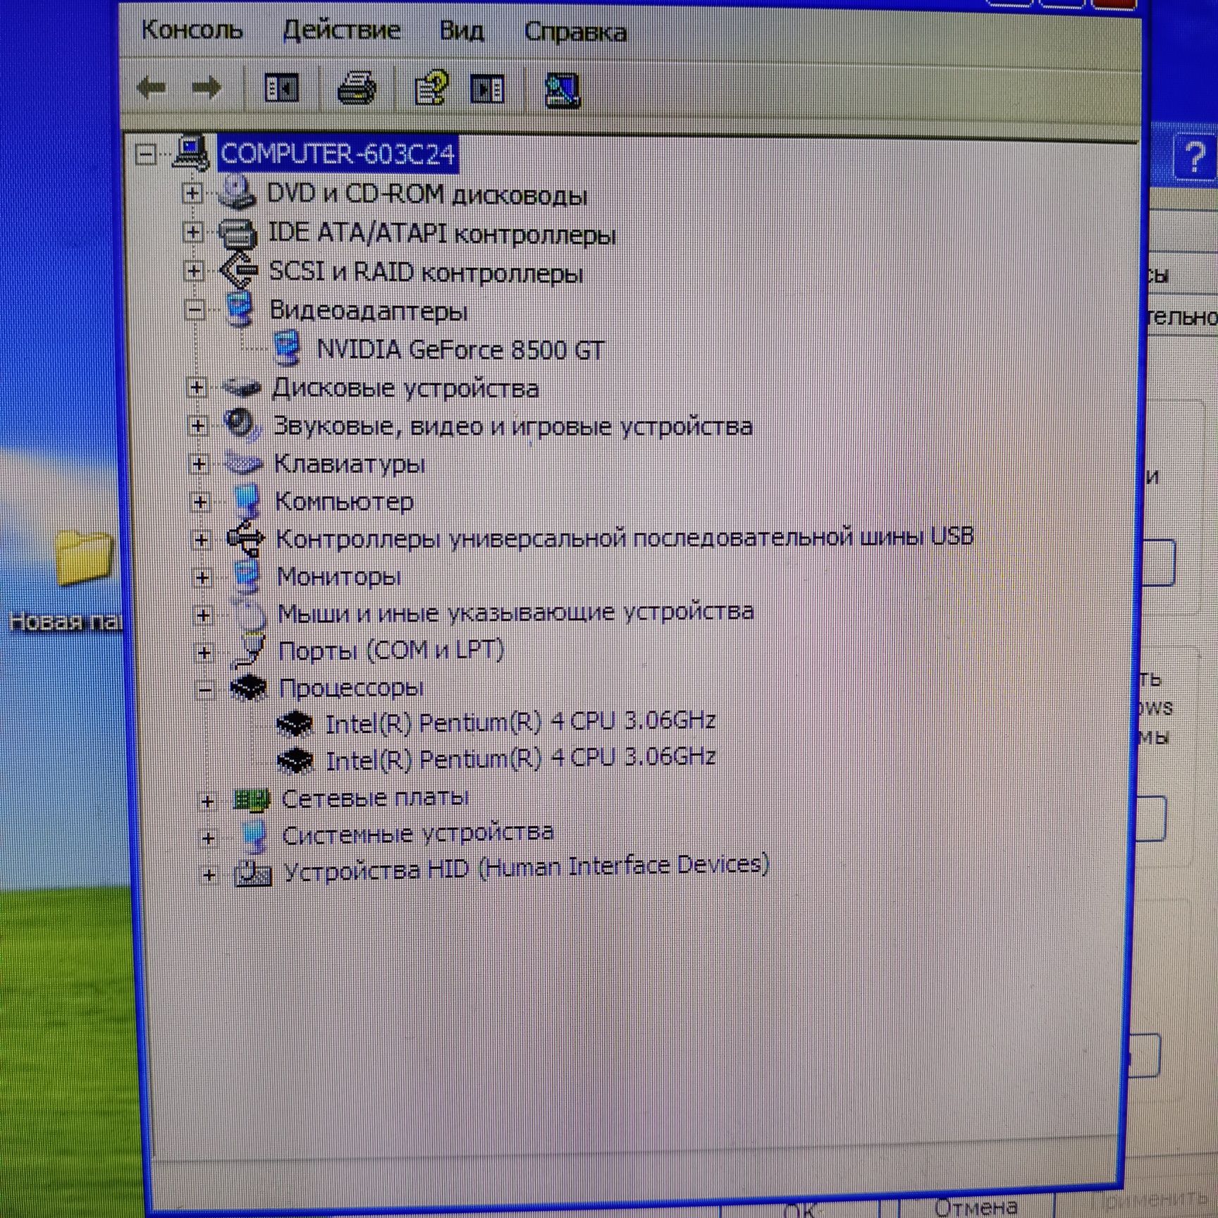Image resolution: width=1218 pixels, height=1218 pixels.
Task: Click the action pane toolbar icon
Action: (487, 90)
